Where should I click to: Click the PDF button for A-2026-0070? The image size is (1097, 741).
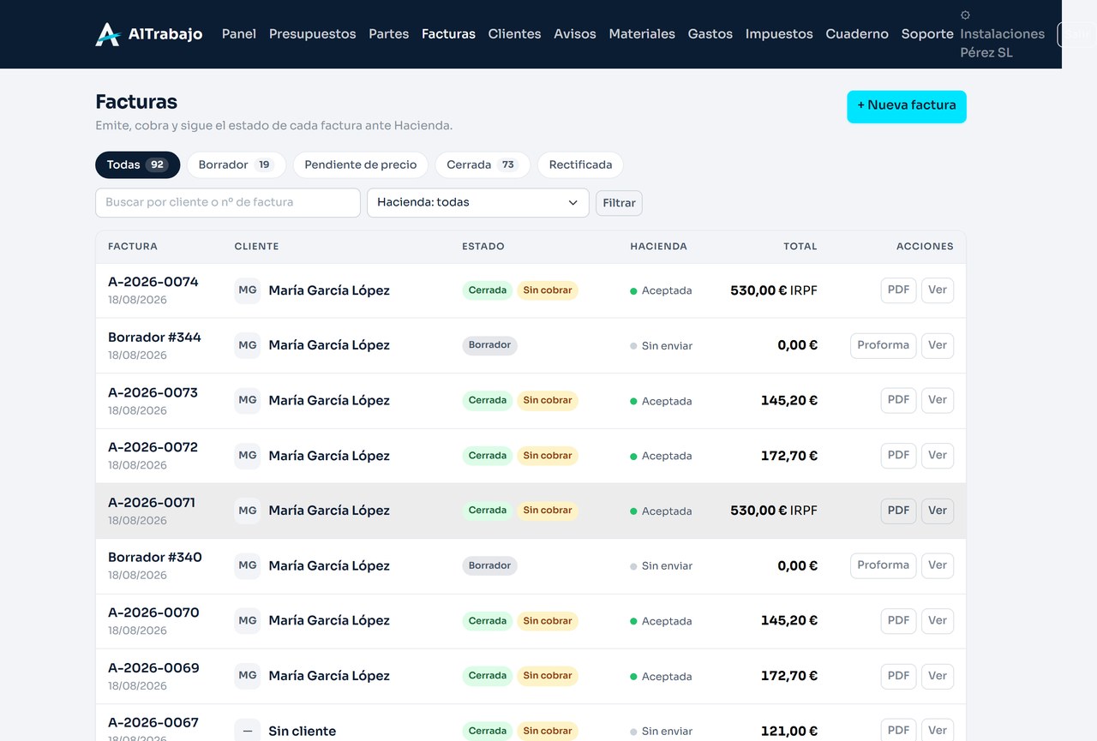pos(899,621)
